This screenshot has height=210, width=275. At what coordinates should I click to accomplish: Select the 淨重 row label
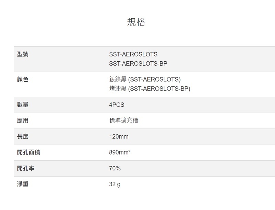click(x=23, y=184)
